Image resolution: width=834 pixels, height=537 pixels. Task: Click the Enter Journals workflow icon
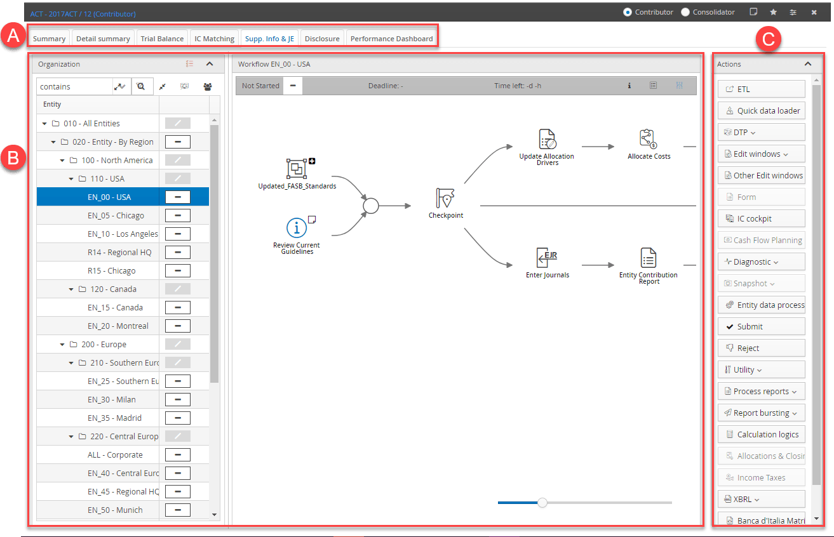pos(547,257)
